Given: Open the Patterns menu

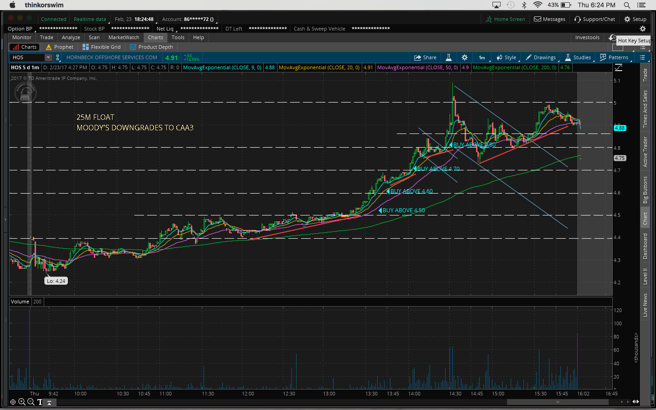Looking at the screenshot, I should point(614,57).
